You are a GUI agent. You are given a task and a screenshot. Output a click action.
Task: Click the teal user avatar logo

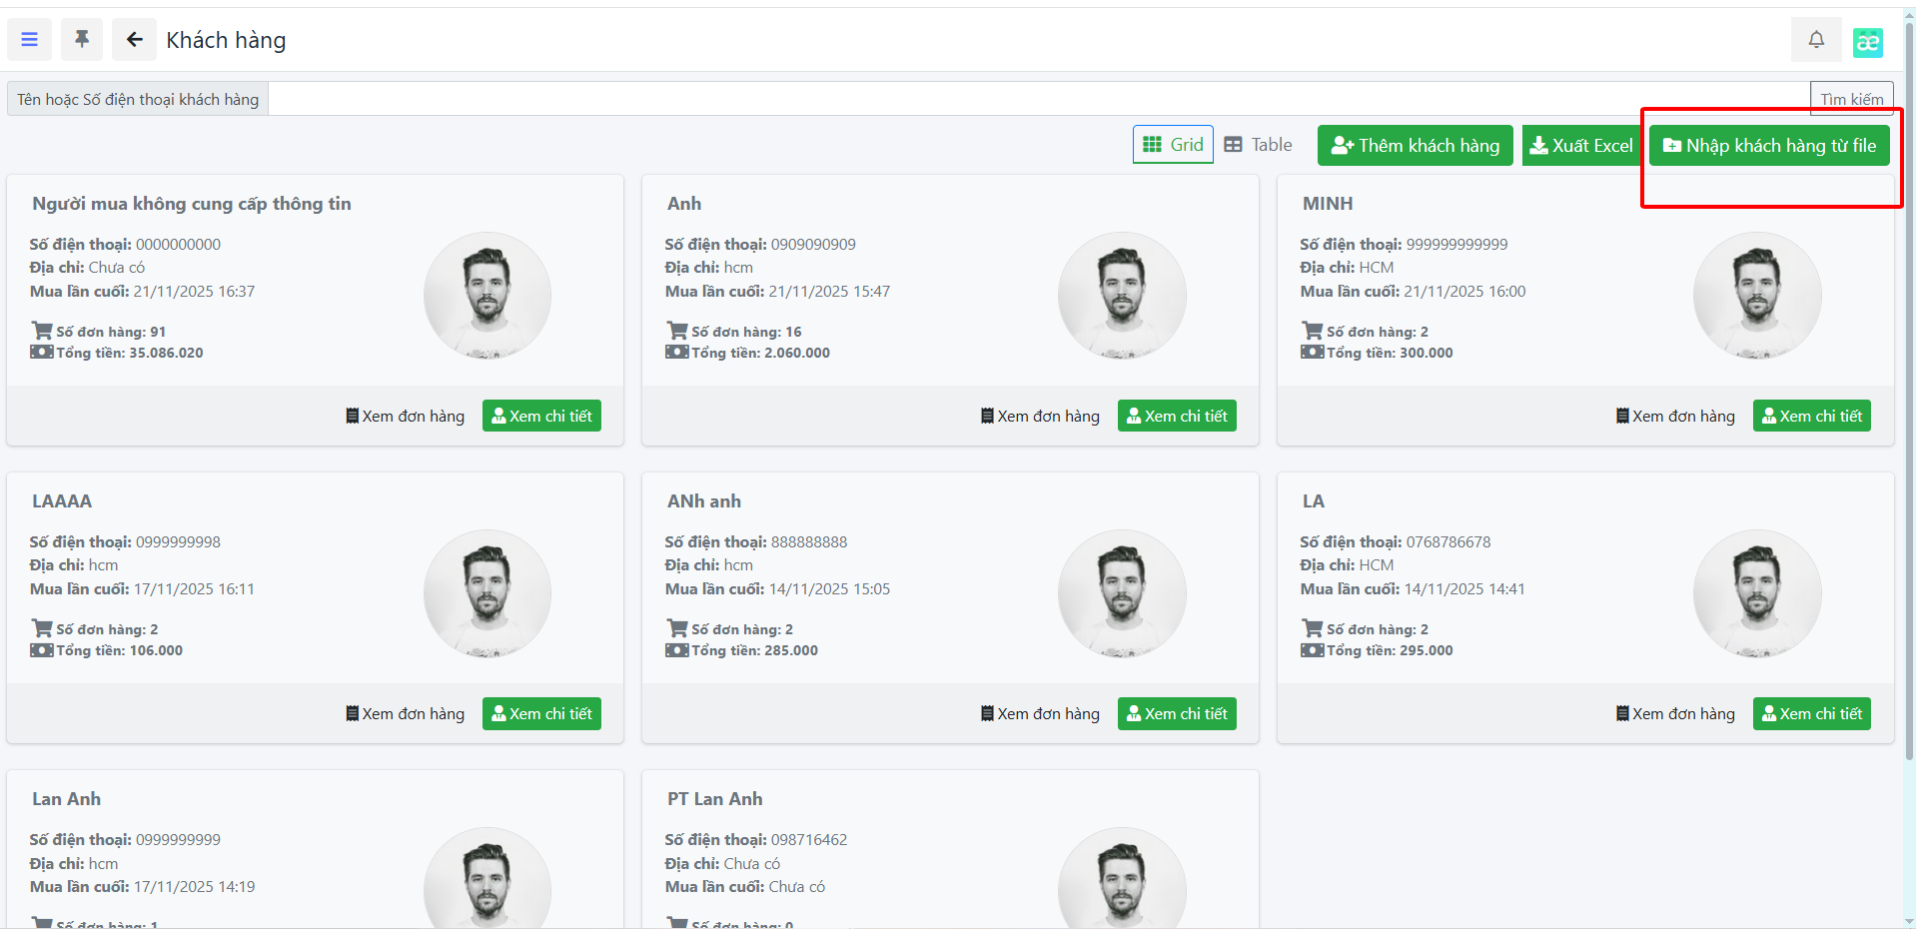1867,42
